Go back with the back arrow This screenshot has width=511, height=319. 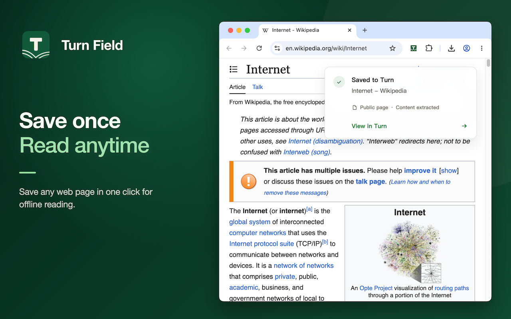coord(229,48)
